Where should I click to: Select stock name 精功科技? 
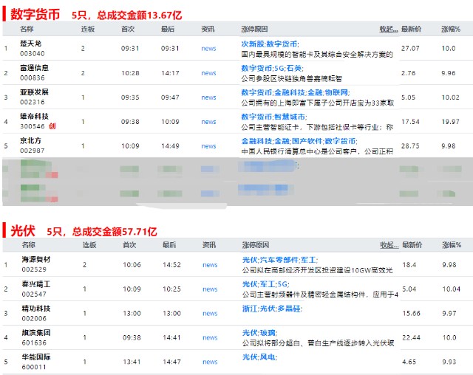pos(36,309)
